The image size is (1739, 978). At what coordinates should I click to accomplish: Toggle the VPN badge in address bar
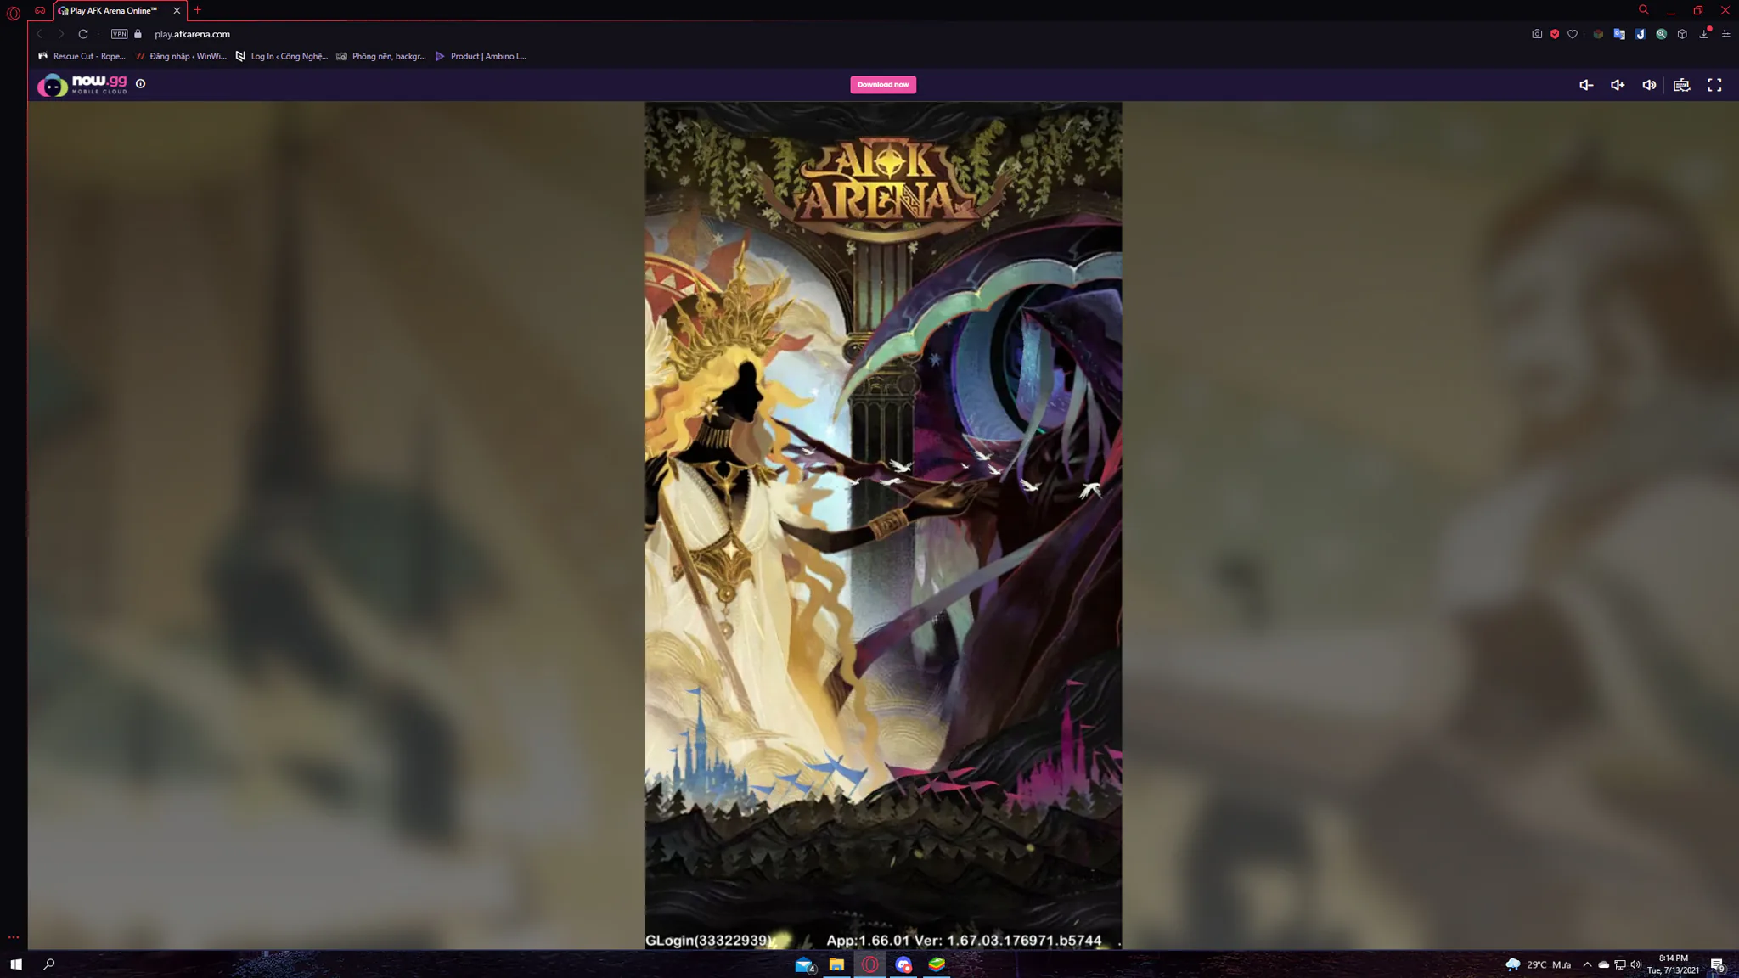coord(120,34)
